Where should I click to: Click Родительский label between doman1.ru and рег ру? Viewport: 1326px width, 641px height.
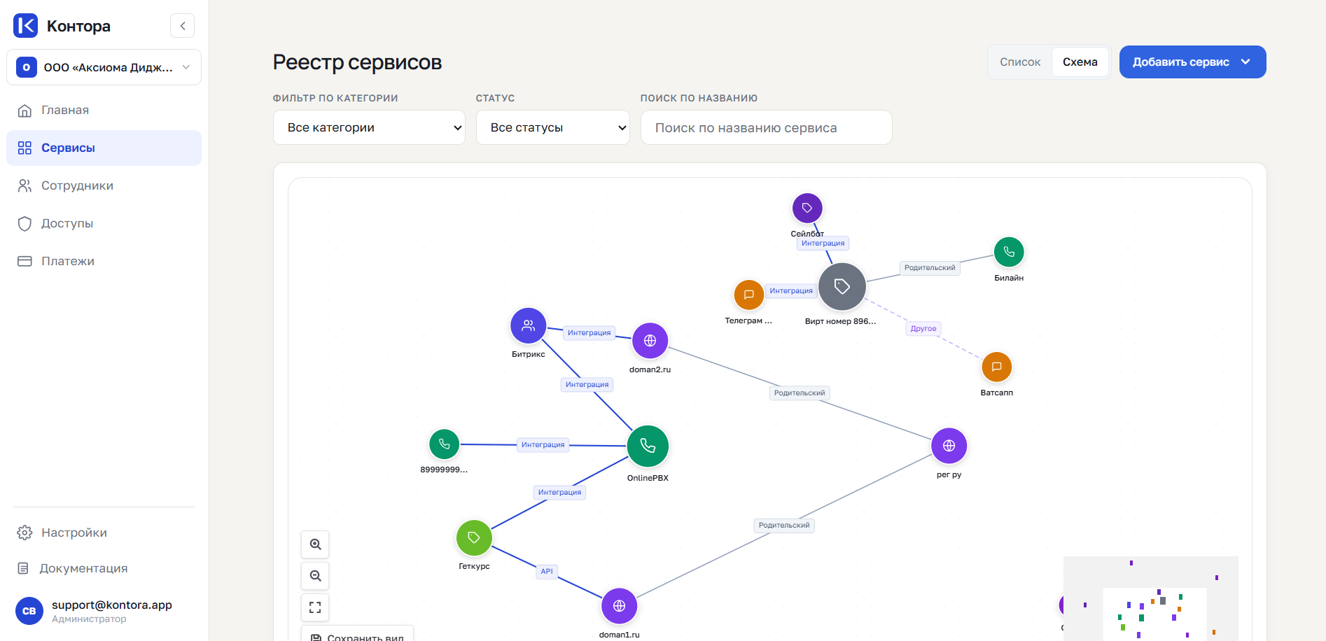click(784, 525)
